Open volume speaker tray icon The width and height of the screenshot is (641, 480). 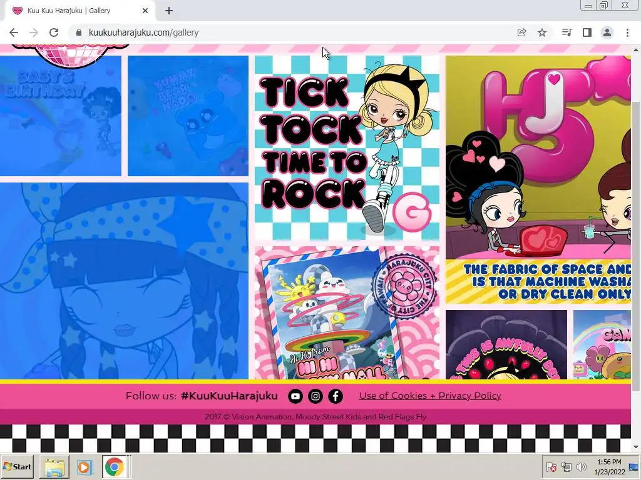point(581,466)
